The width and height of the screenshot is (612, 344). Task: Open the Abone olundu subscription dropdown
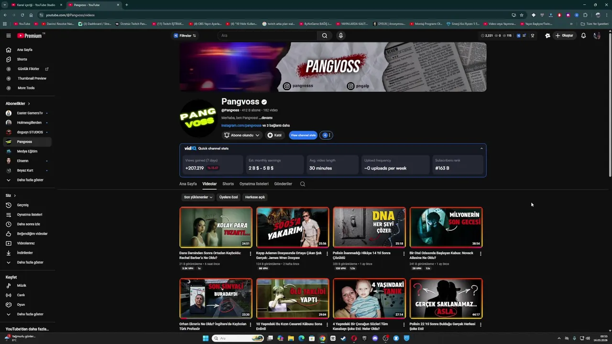click(242, 135)
